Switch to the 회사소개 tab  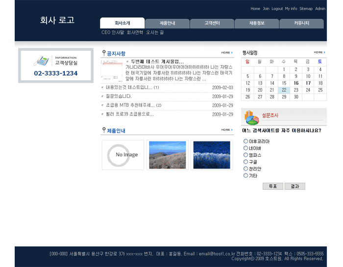(122, 23)
